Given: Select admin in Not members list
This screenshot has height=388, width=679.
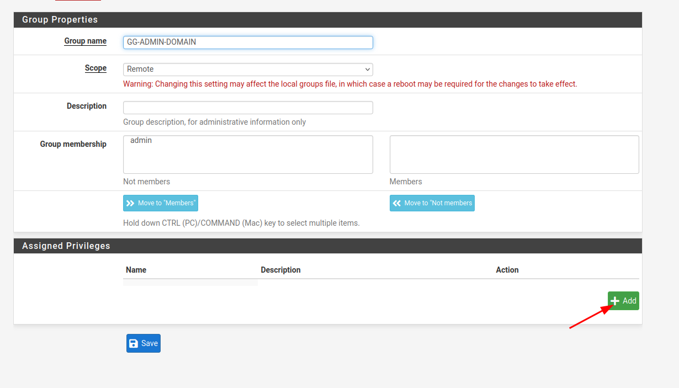Looking at the screenshot, I should point(141,141).
